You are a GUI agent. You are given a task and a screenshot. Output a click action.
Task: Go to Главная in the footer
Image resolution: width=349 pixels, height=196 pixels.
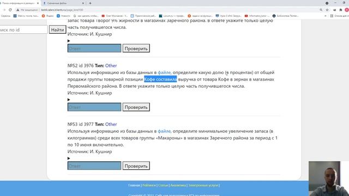pos(134,185)
